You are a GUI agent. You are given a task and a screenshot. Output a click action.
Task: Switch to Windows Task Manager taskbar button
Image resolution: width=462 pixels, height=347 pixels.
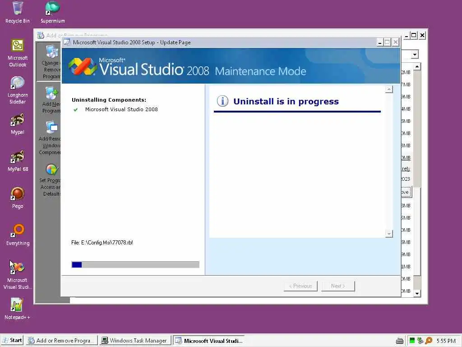coord(134,341)
